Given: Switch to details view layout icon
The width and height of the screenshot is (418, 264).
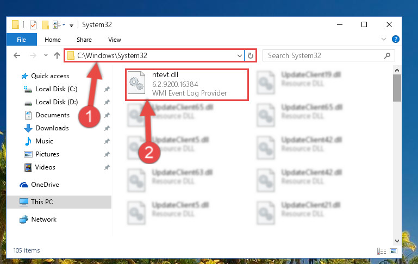Looking at the screenshot, I should coord(382,251).
